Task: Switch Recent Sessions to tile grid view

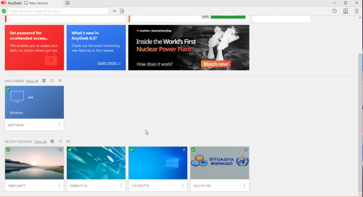Action: 52,141
